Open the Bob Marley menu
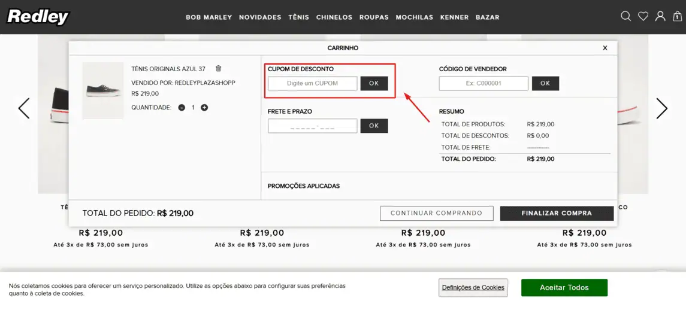 click(x=208, y=17)
